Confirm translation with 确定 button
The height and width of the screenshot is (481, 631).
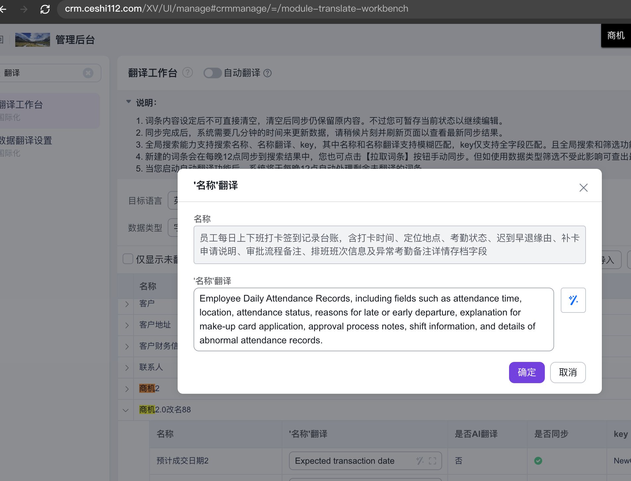click(x=527, y=373)
